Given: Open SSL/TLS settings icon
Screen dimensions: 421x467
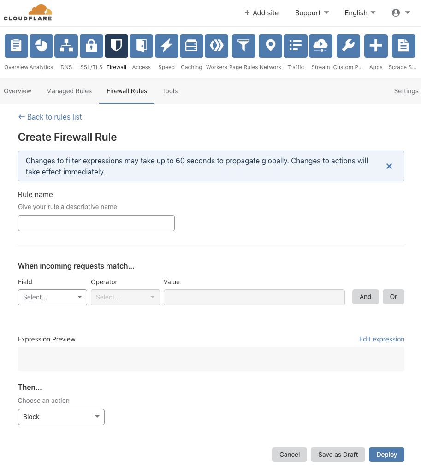Looking at the screenshot, I should click(x=91, y=46).
